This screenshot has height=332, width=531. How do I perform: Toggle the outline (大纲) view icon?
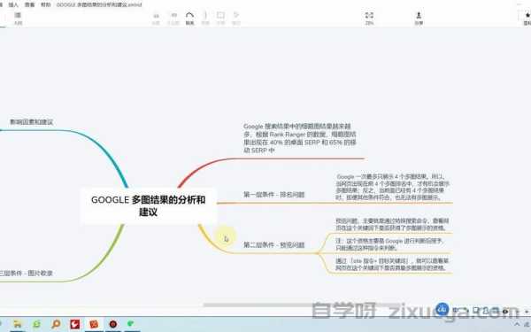click(x=18, y=18)
